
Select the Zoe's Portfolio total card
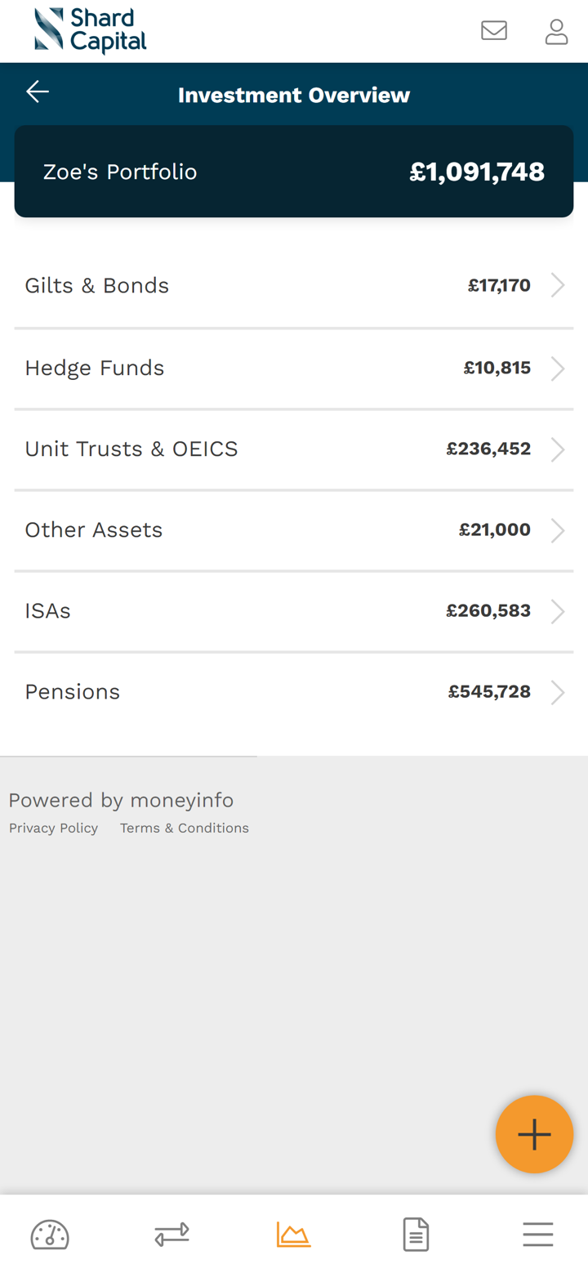click(294, 172)
